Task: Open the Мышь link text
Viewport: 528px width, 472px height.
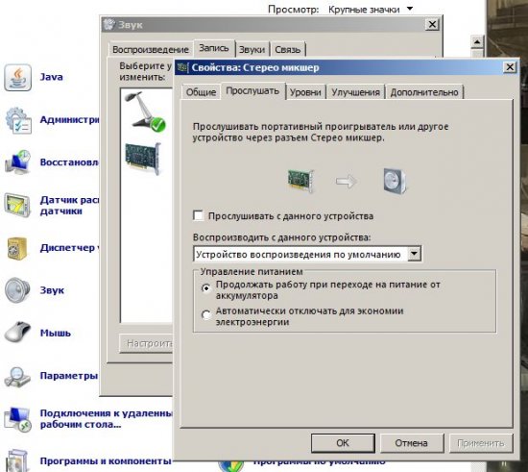Action: tap(56, 333)
